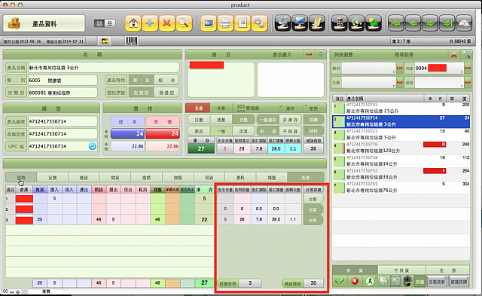Screen dimensions: 482x296
Task: Click the green circular refresh toolbar icon
Action: coord(356,23)
